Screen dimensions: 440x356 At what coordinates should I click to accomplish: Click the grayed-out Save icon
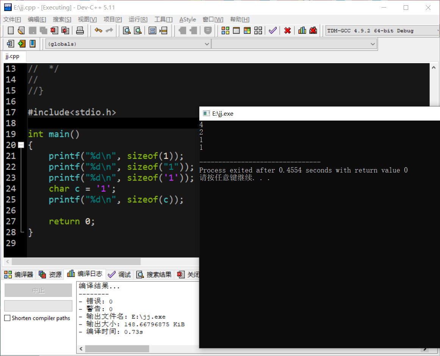coord(33,30)
